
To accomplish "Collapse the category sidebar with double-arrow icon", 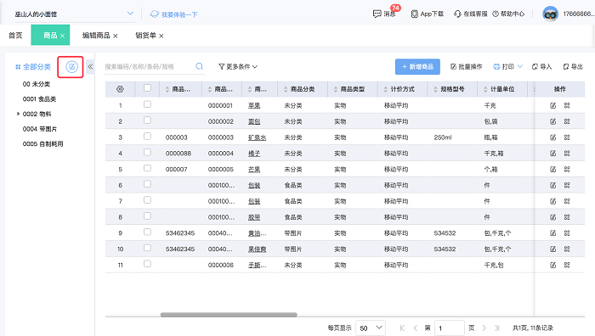I will pos(90,67).
